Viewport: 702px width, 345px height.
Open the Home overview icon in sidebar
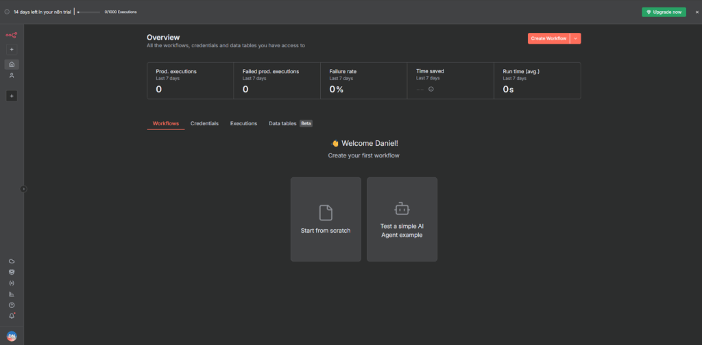pyautogui.click(x=12, y=64)
